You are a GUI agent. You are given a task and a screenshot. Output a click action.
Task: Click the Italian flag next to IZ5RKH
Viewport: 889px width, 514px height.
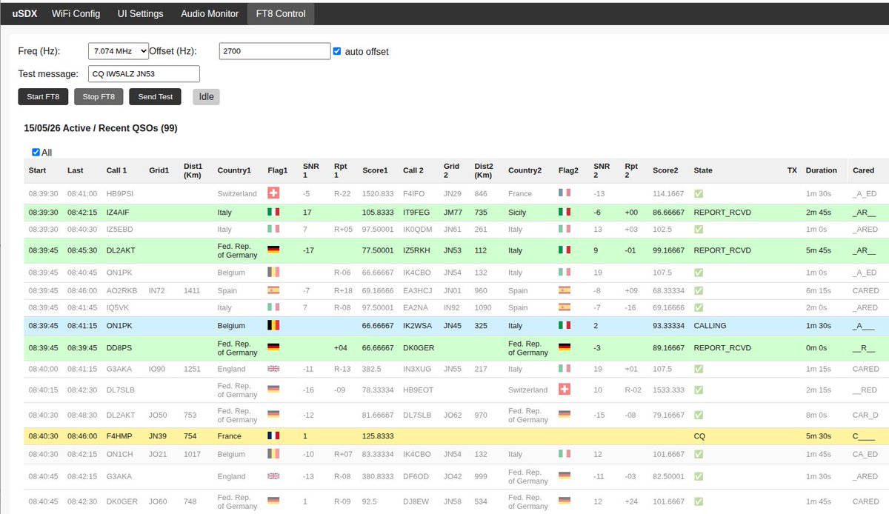(565, 250)
